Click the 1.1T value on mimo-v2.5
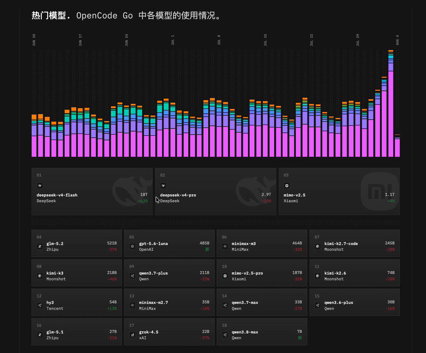426x353 pixels. [390, 195]
